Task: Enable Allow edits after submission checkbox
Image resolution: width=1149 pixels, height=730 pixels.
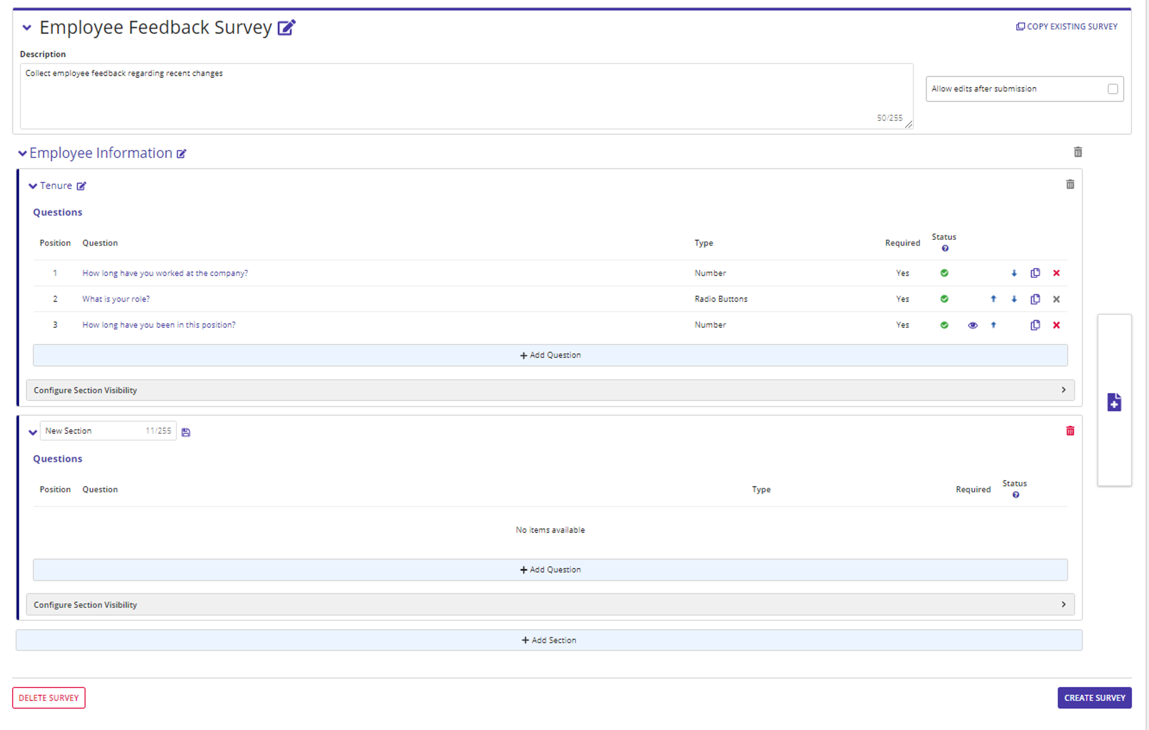Action: pos(1113,89)
